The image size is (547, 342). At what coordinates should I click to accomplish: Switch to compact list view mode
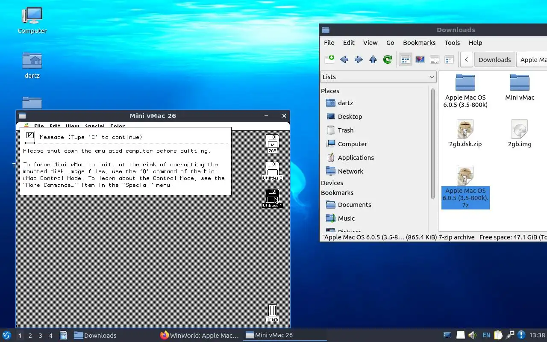tap(435, 59)
